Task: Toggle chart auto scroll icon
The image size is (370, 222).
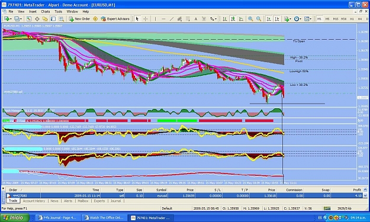Action: tap(269, 19)
